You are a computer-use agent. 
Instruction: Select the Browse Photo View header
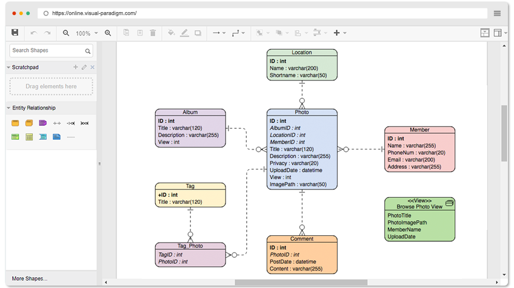(x=419, y=204)
